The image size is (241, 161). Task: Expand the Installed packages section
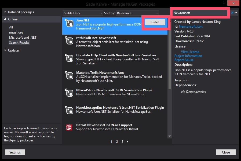pos(5,12)
